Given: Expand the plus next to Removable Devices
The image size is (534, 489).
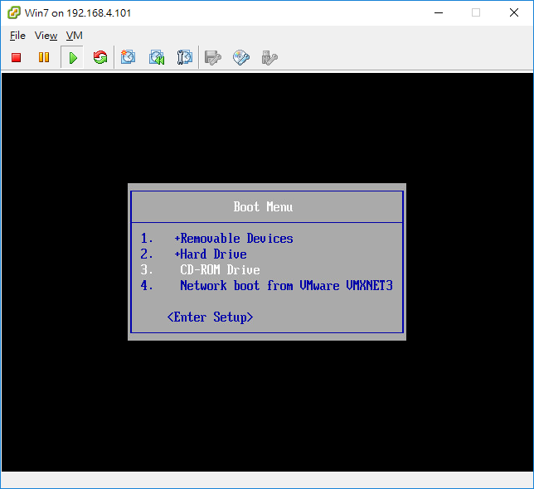Looking at the screenshot, I should [x=177, y=239].
